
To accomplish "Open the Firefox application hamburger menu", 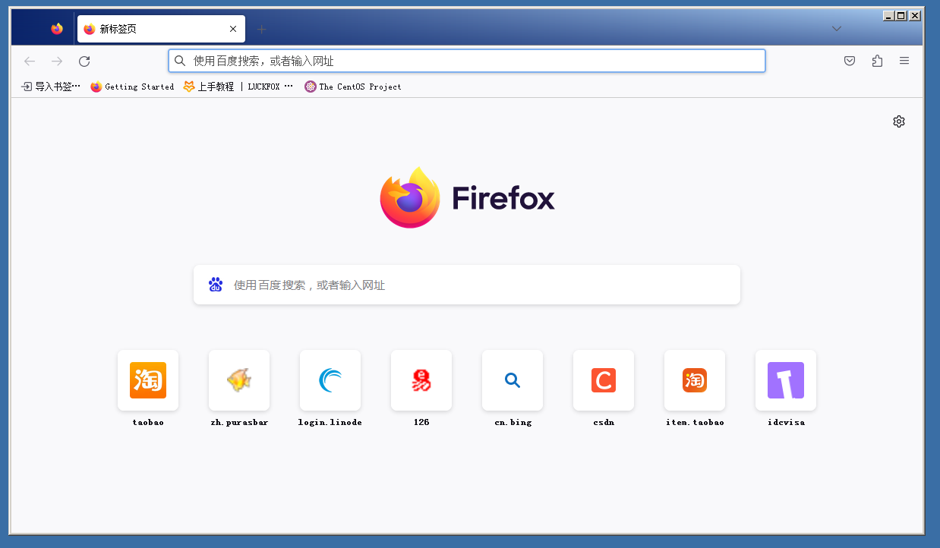I will coord(904,61).
